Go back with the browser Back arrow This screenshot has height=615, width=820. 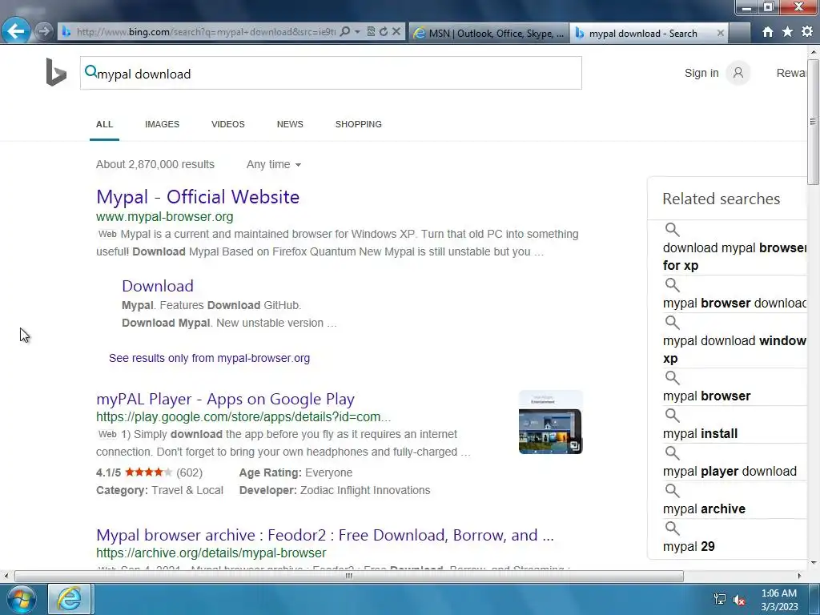coord(15,31)
